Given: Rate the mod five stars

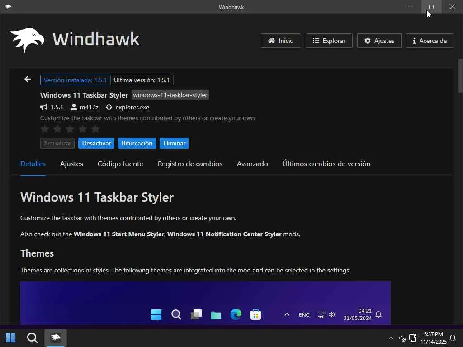Looking at the screenshot, I should coord(95,129).
